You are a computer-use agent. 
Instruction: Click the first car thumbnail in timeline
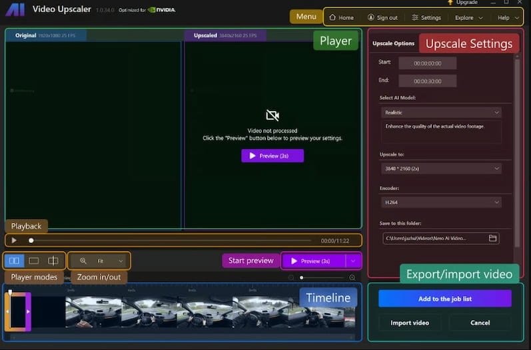point(94,312)
